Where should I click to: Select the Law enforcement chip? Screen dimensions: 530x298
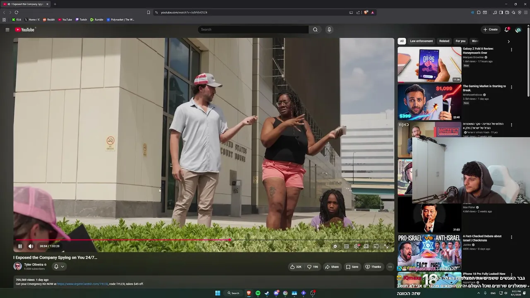421,41
